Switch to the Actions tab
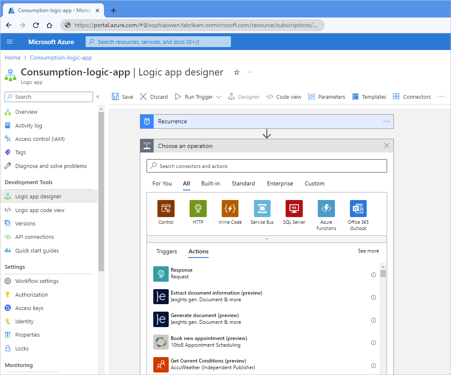Viewport: 451px width, 375px height. coord(198,251)
